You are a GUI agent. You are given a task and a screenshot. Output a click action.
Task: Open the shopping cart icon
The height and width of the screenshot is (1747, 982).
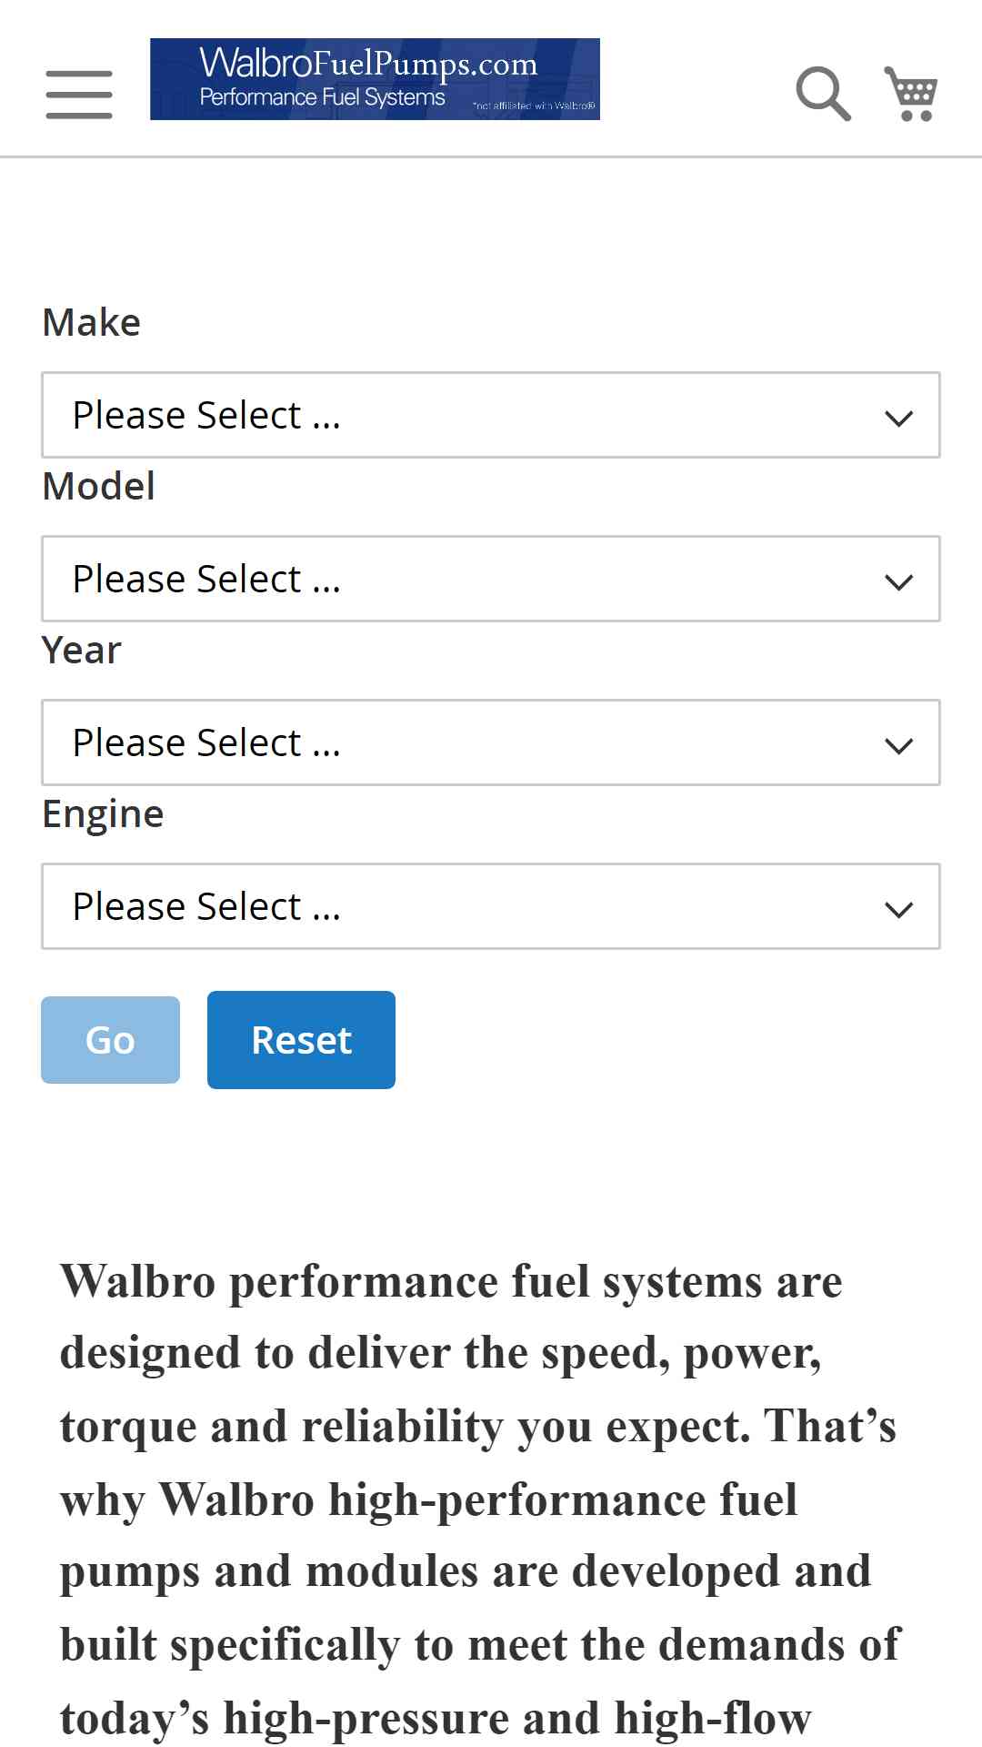911,94
